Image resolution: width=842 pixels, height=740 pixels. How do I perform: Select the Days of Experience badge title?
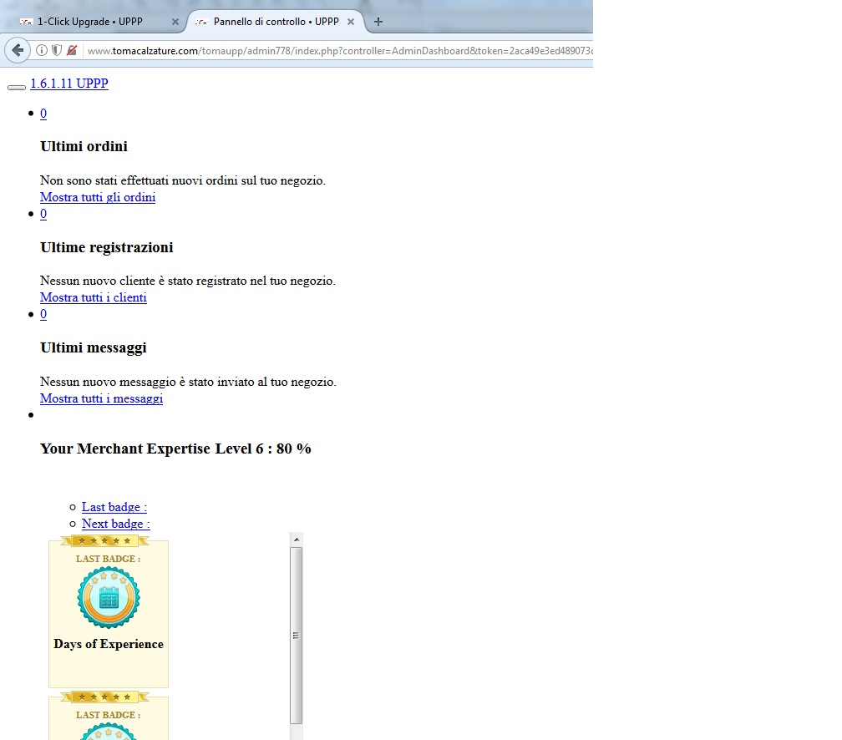[109, 644]
